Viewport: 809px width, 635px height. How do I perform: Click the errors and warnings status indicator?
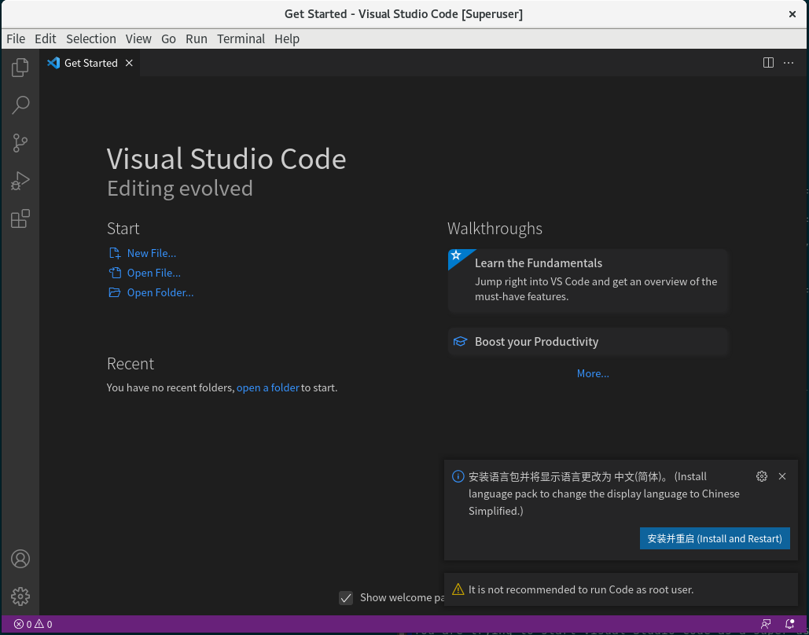[33, 624]
